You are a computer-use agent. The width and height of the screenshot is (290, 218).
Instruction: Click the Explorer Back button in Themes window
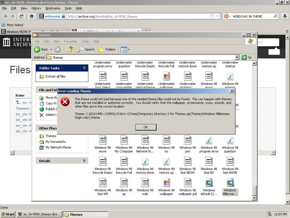click(41, 49)
